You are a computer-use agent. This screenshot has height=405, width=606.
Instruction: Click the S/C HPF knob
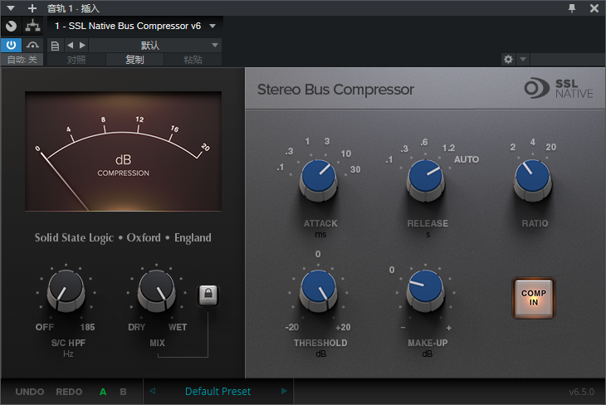[x=66, y=291]
